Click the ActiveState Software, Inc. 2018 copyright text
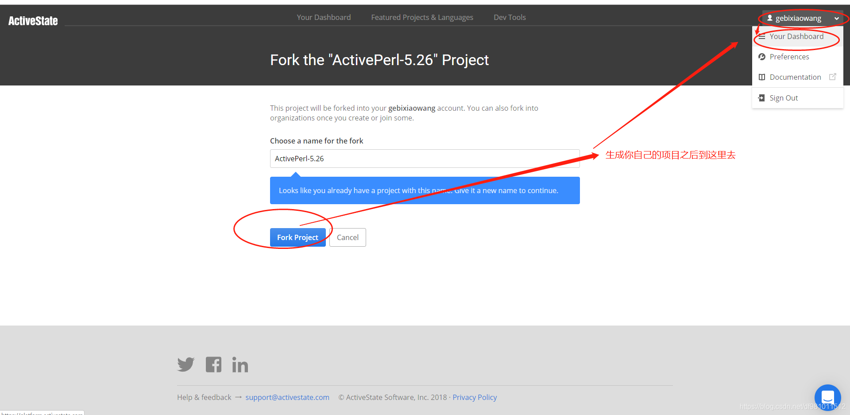 point(393,397)
